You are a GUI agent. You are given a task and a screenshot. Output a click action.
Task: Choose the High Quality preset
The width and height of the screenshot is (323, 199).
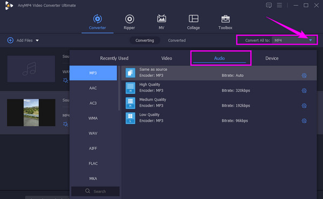219,88
